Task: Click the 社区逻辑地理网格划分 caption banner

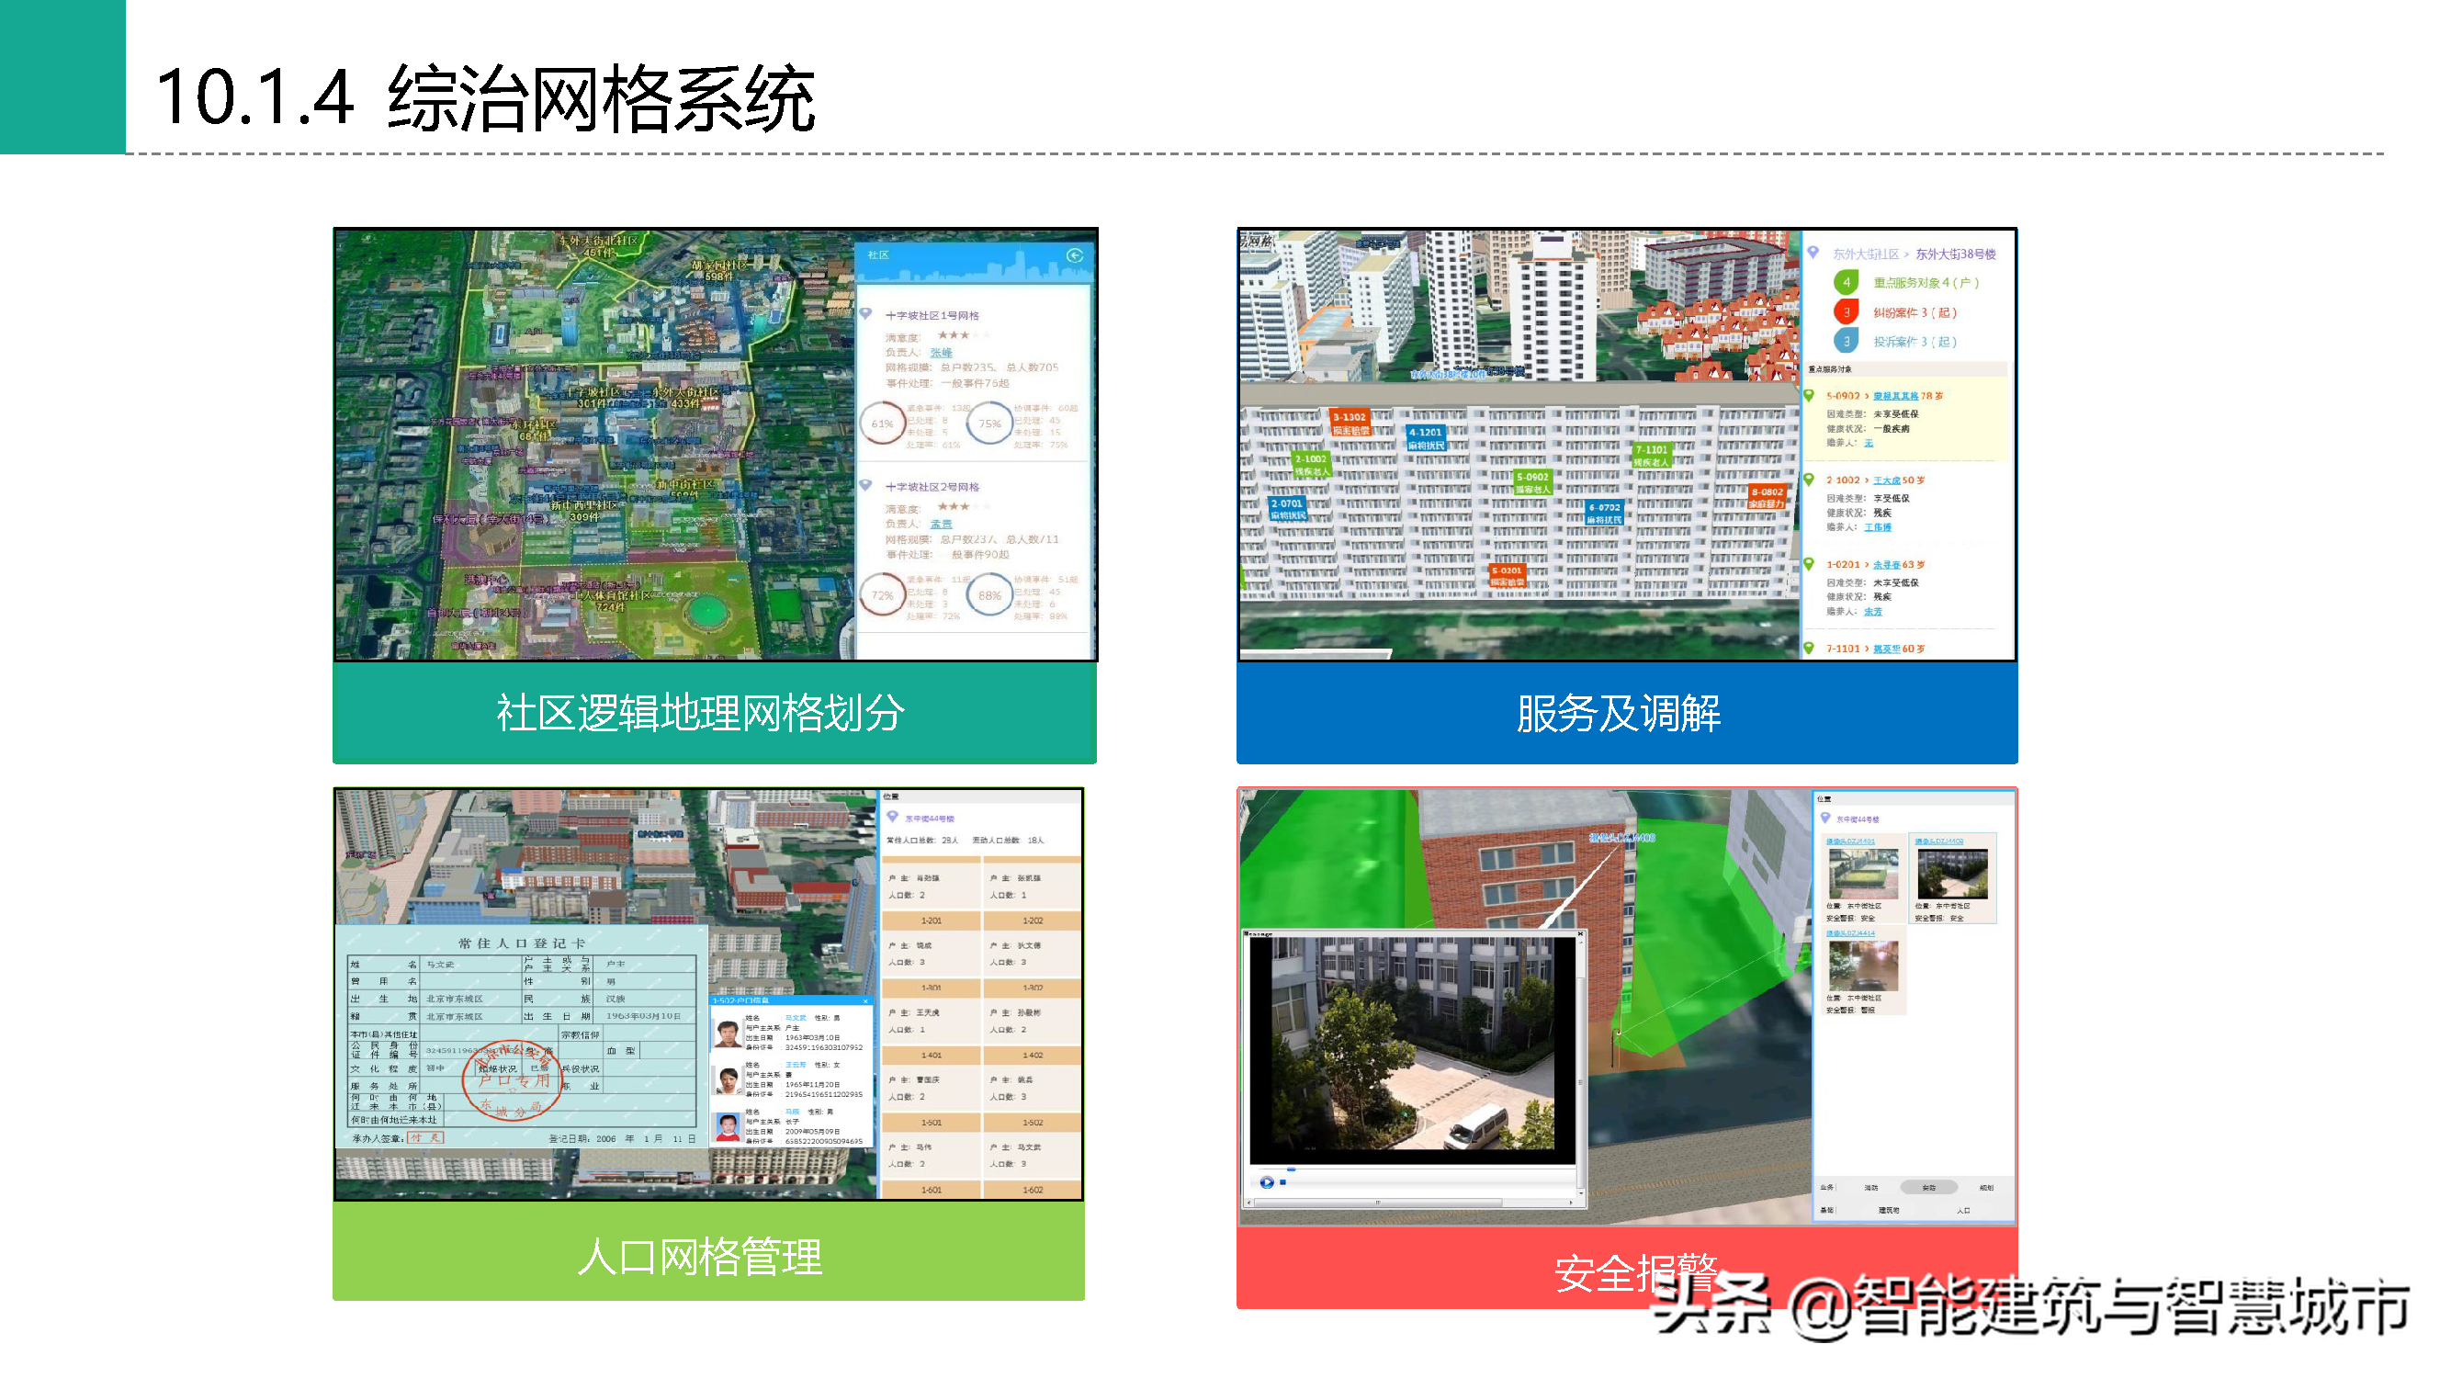Action: 715,712
